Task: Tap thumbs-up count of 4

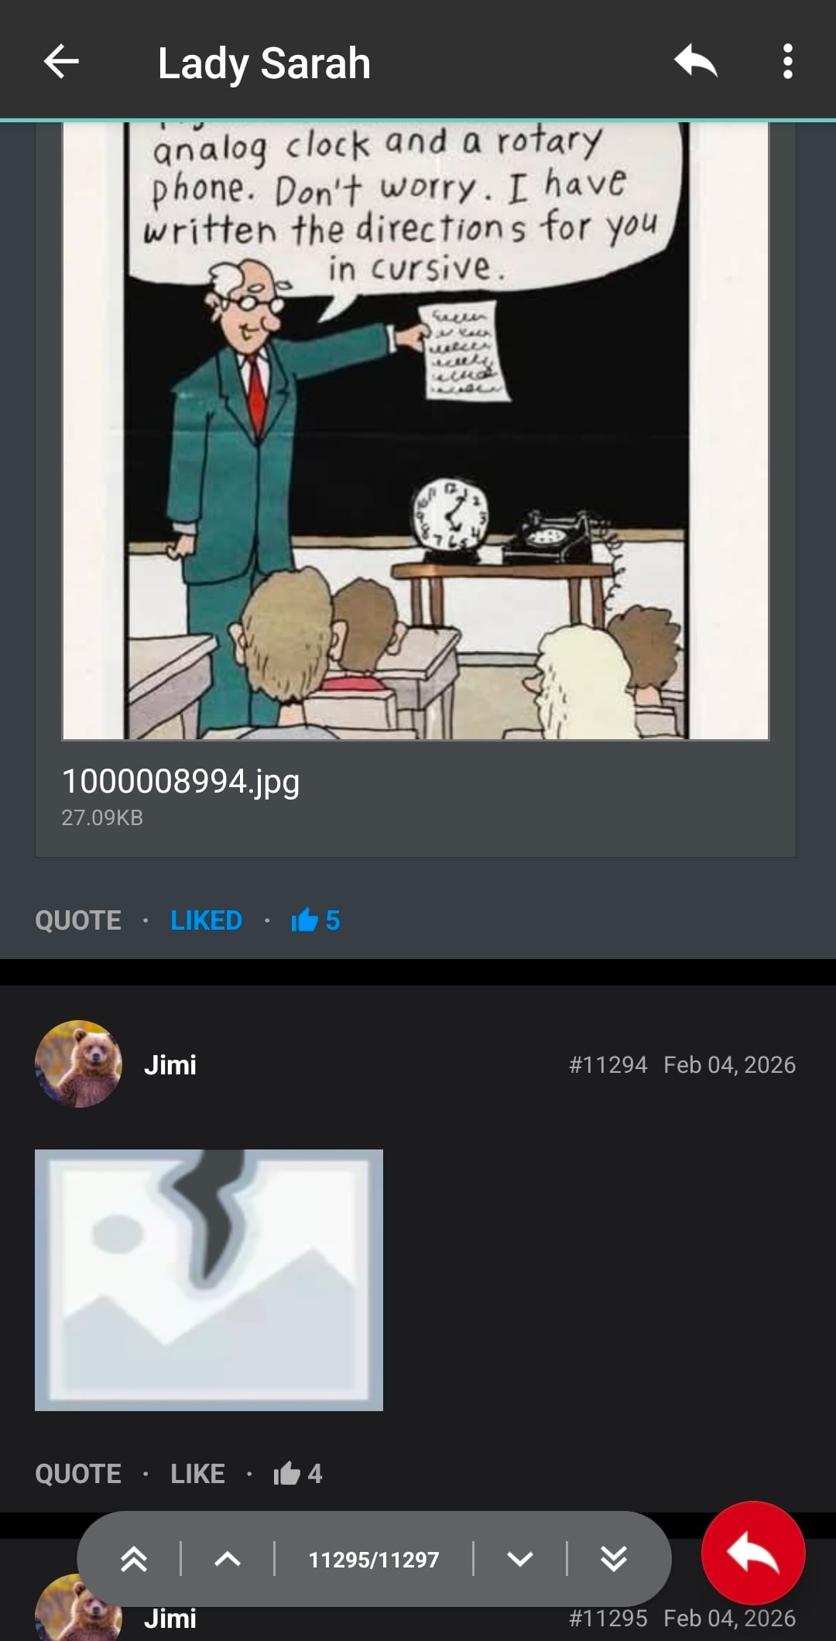Action: pos(298,1473)
